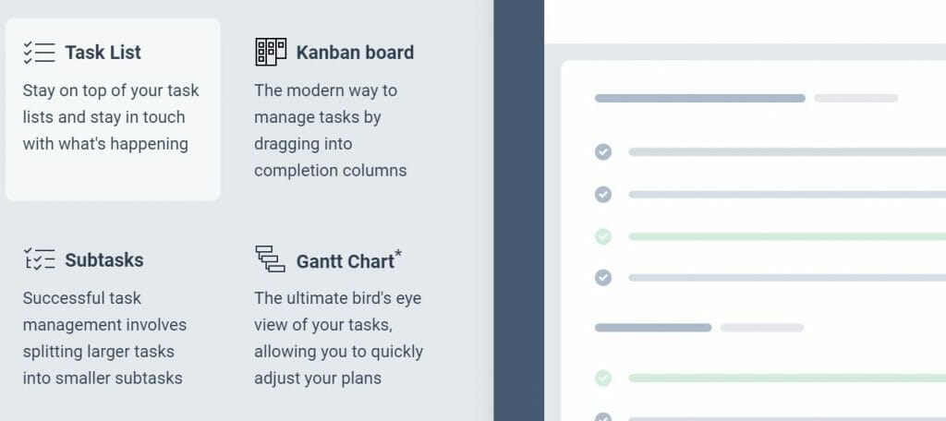Click the Kanban board description text
Screen dimensions: 946x421
pyautogui.click(x=331, y=130)
